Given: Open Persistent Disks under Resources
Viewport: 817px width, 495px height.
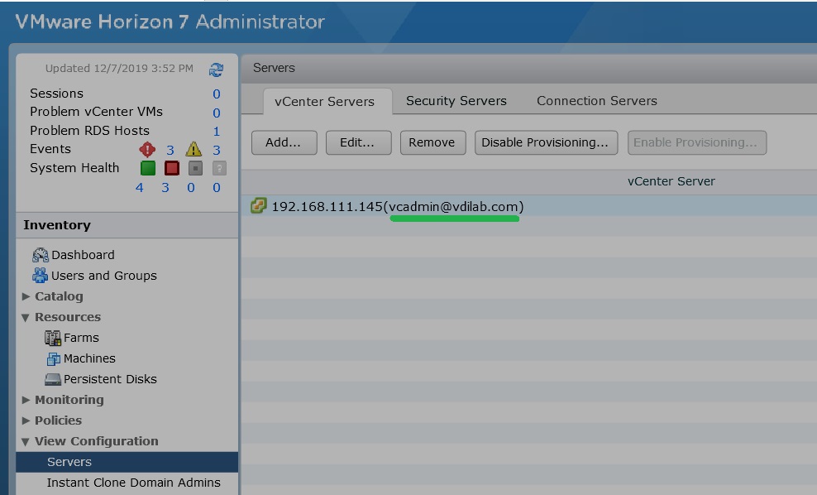Looking at the screenshot, I should [x=110, y=379].
